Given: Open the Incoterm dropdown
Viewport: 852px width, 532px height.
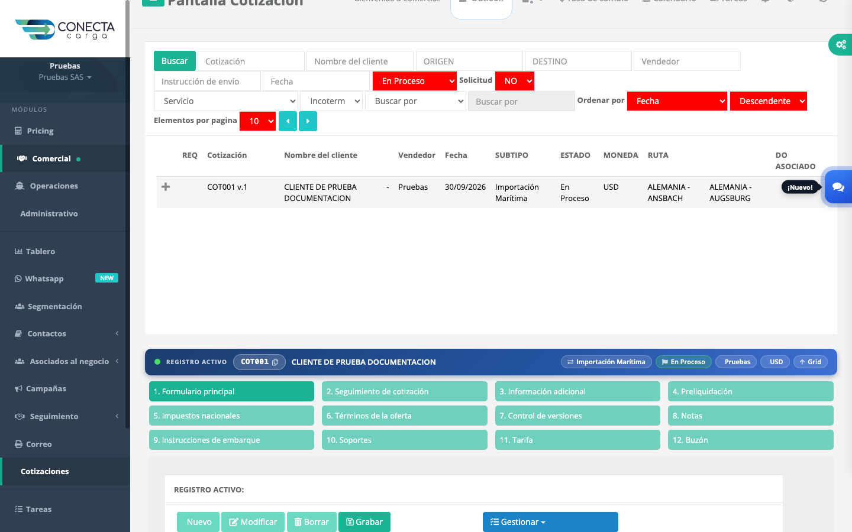Looking at the screenshot, I should [x=331, y=101].
